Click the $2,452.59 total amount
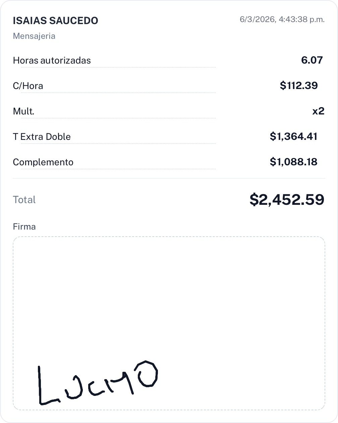338x423 pixels. (287, 200)
